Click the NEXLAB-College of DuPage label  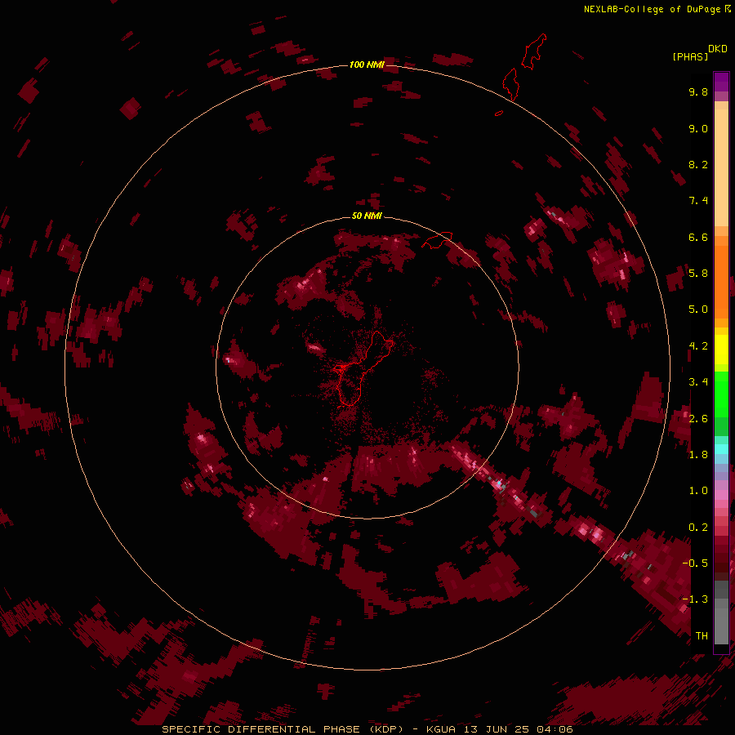[x=657, y=9]
